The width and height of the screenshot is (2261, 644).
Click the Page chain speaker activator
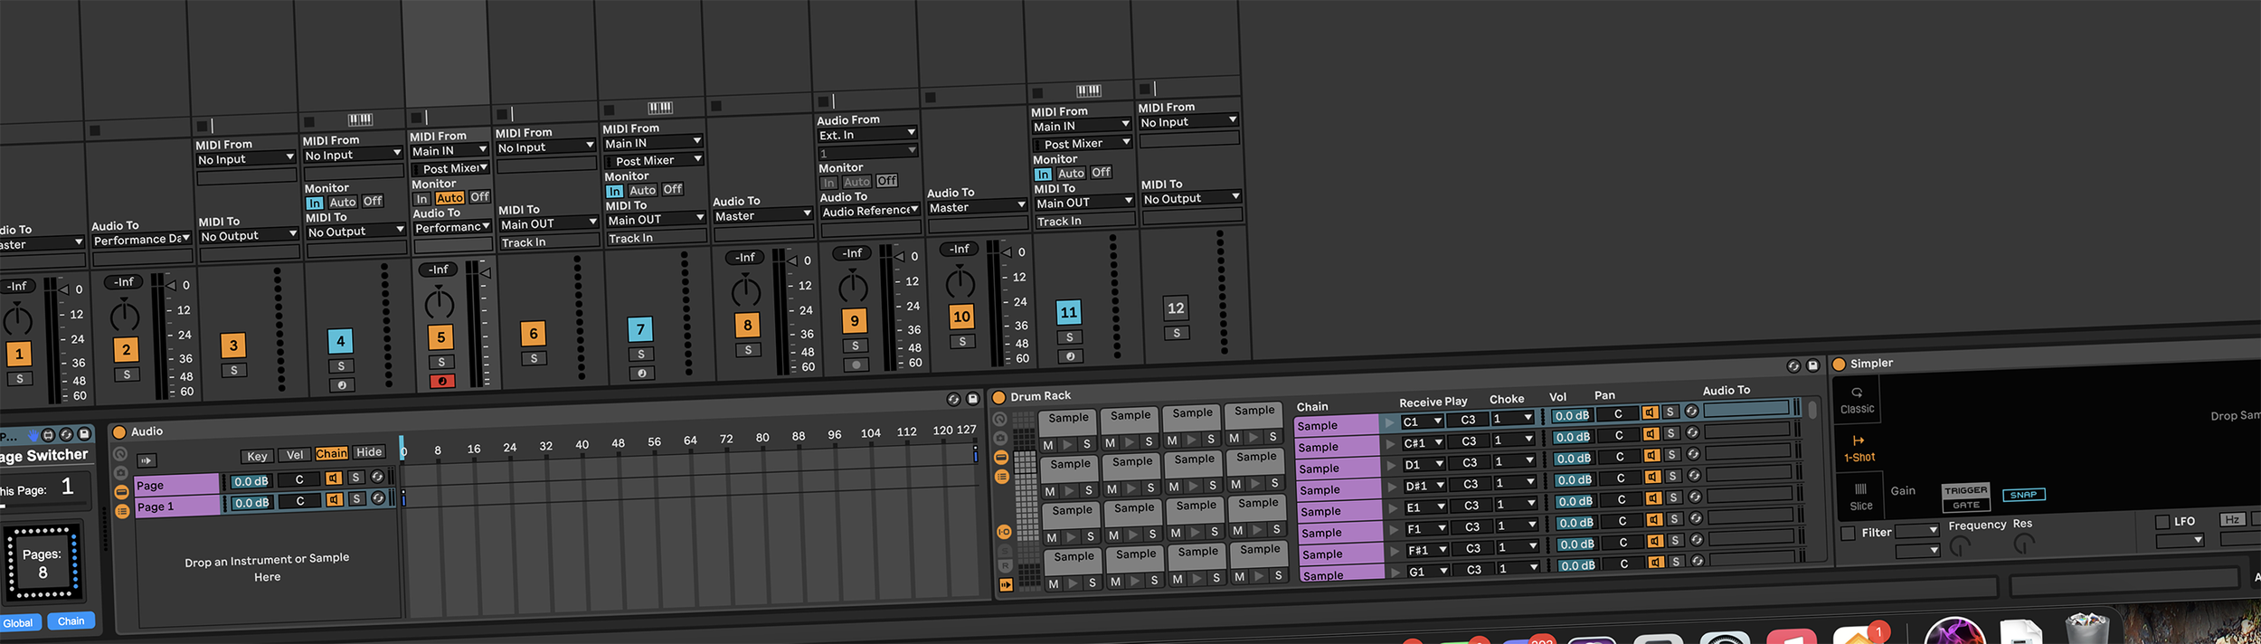coord(334,478)
